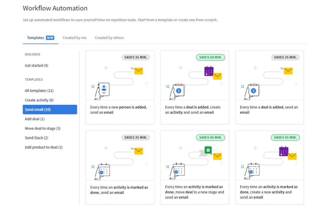The image size is (334, 208).
Task: Filter templates by Send Slack (2)
Action: [37, 138]
